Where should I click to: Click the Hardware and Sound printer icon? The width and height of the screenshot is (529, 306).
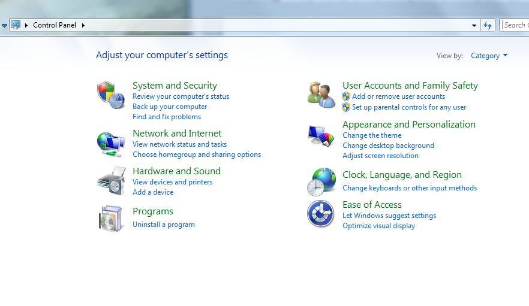(x=112, y=181)
